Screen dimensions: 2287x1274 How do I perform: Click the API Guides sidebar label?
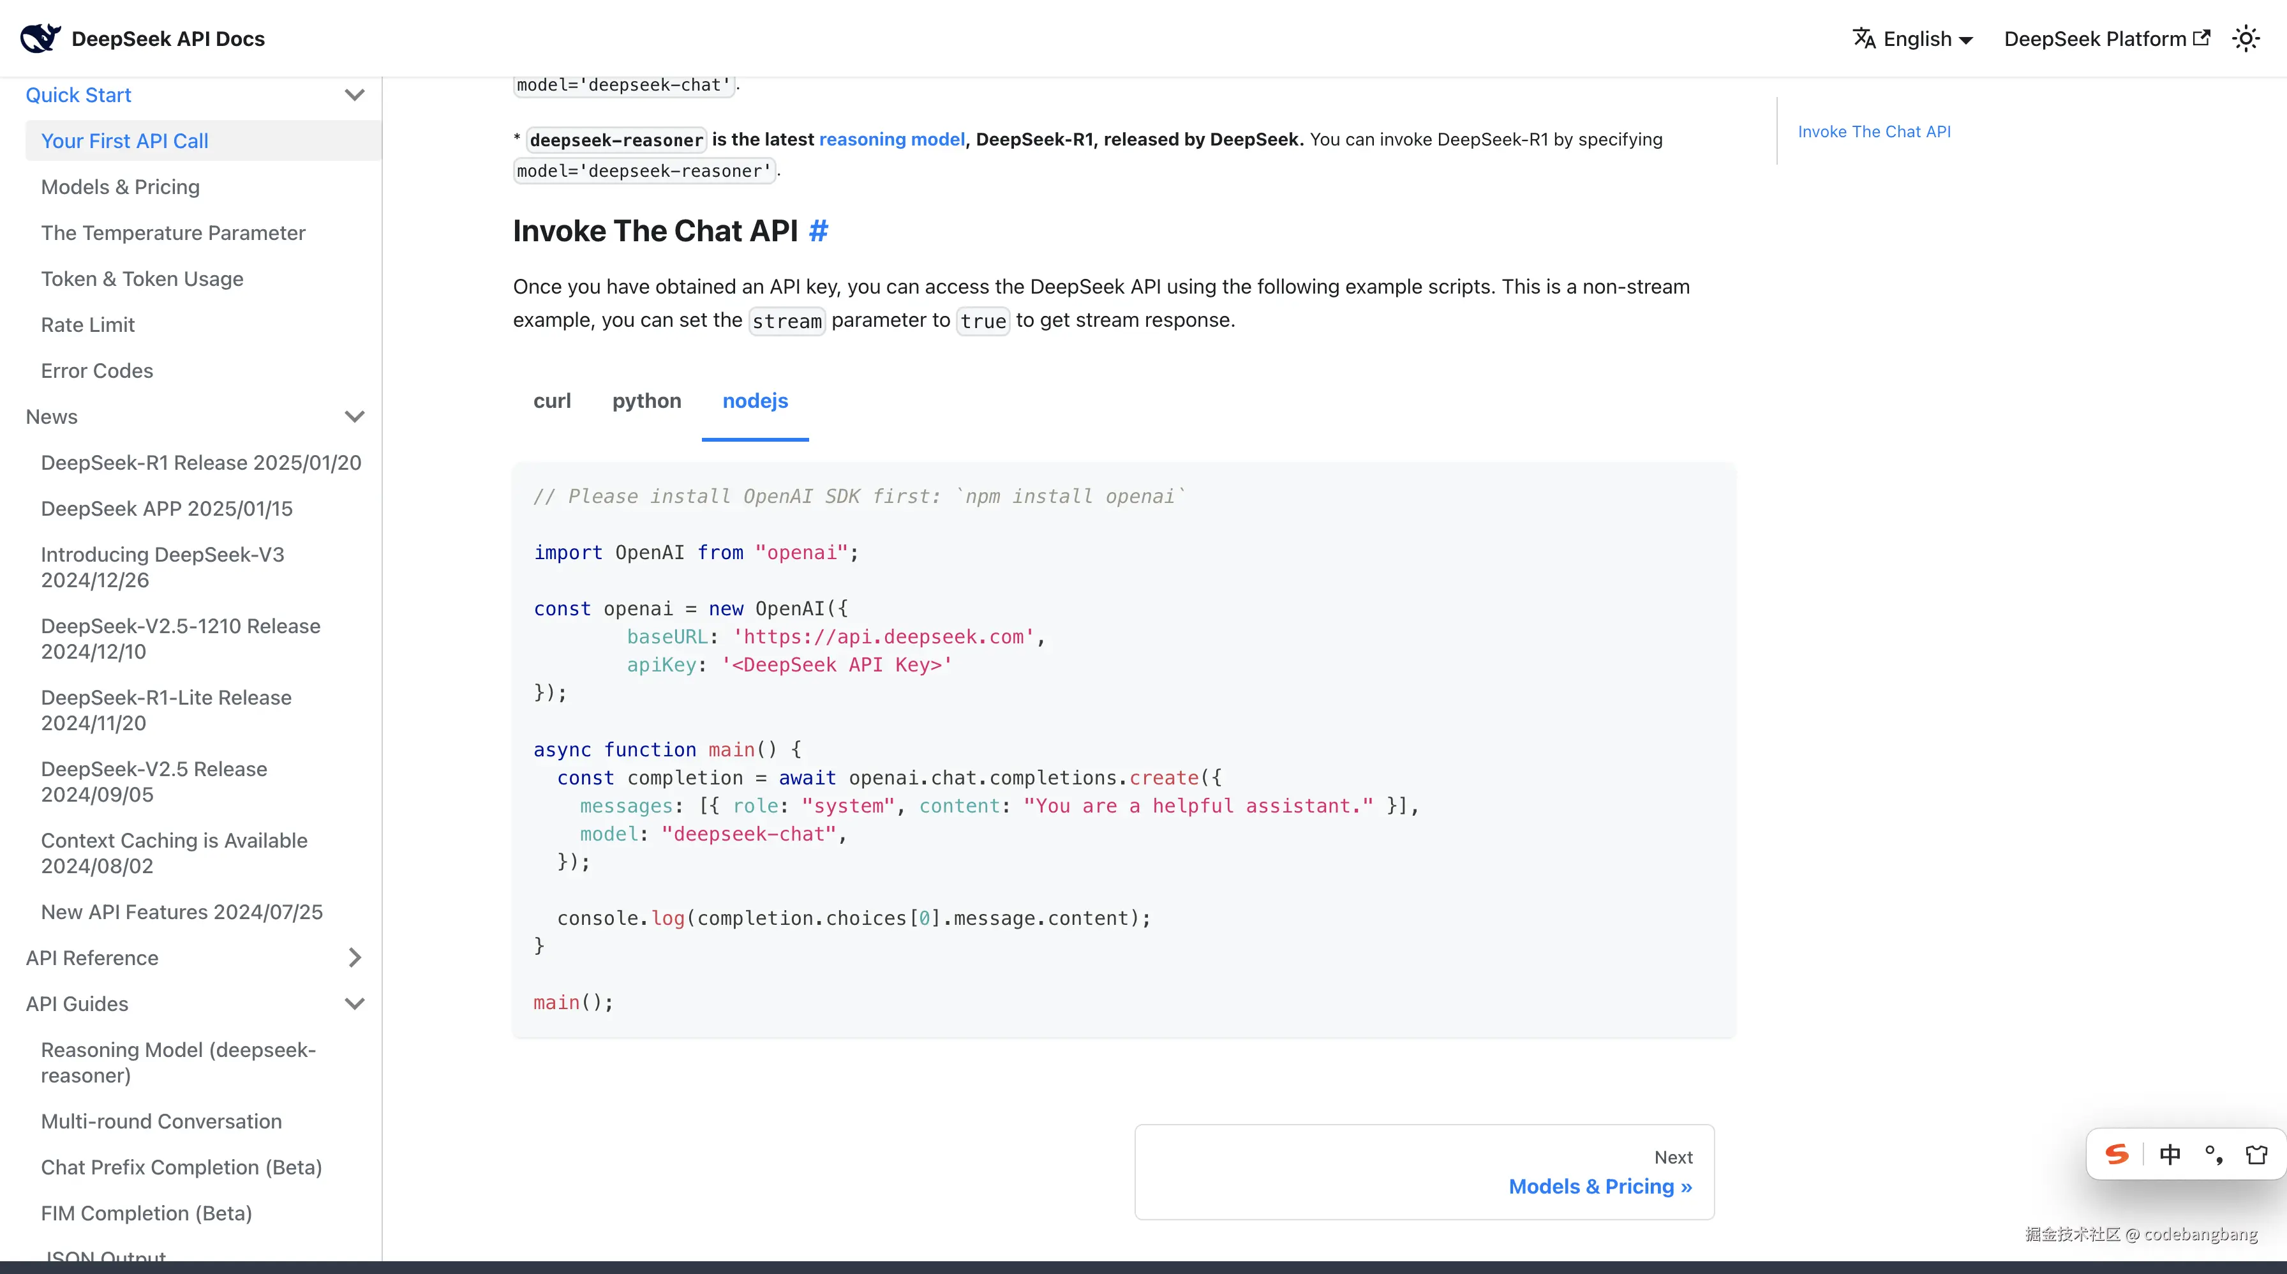(77, 1004)
